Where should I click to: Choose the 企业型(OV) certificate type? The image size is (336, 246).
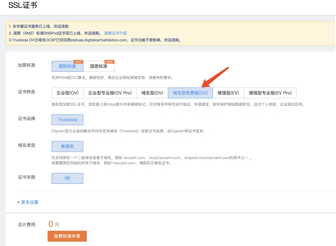click(67, 93)
